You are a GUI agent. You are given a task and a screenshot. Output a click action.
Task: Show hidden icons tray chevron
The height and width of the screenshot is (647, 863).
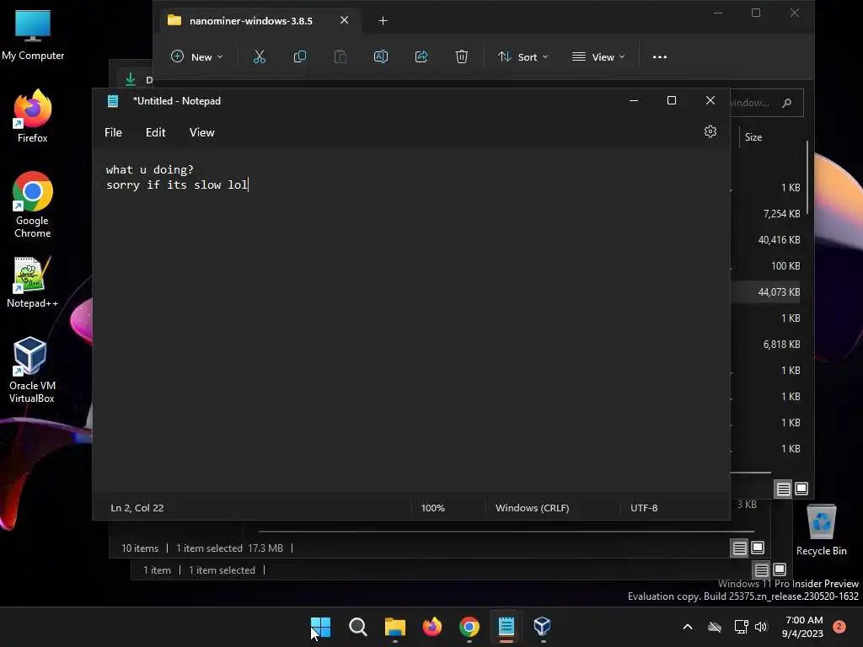[x=688, y=627]
